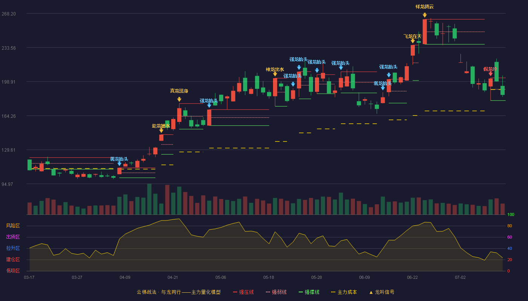Click the 拉升区 zone label
Screen dimensions: 528x301
coord(13,248)
